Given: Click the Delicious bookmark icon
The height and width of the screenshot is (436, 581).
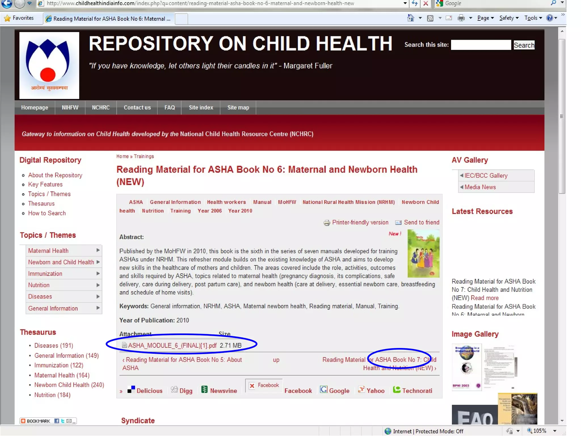Looking at the screenshot, I should pos(131,390).
